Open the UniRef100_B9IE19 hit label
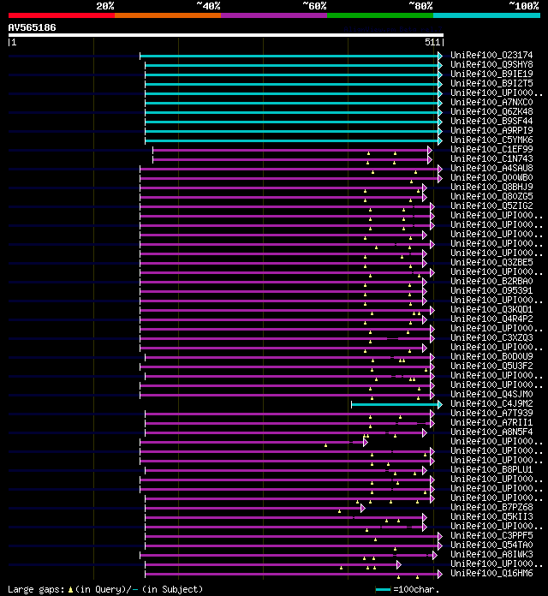The width and height of the screenshot is (548, 596). (x=491, y=74)
